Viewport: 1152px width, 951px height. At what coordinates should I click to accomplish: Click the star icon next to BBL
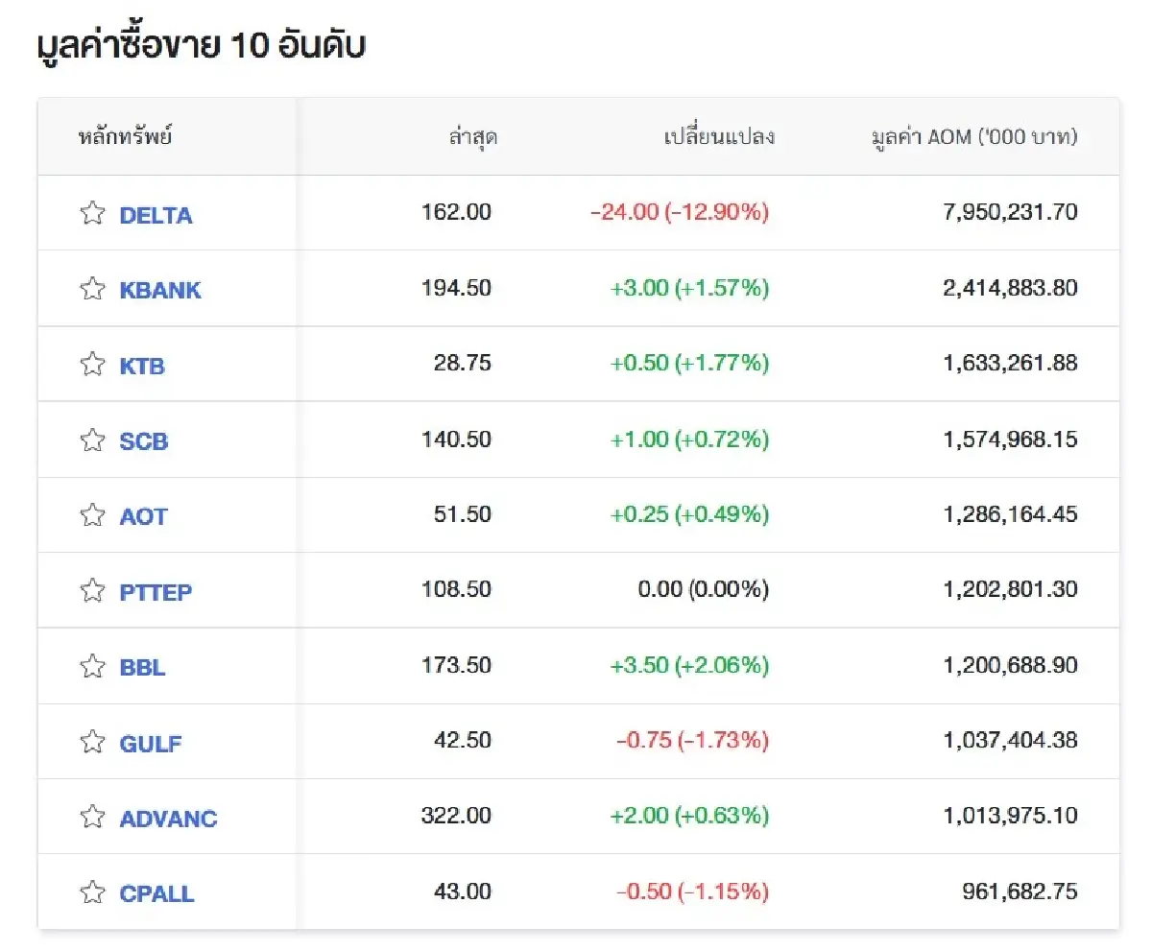click(92, 665)
